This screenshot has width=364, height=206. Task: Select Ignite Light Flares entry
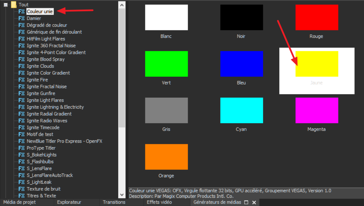(x=45, y=100)
